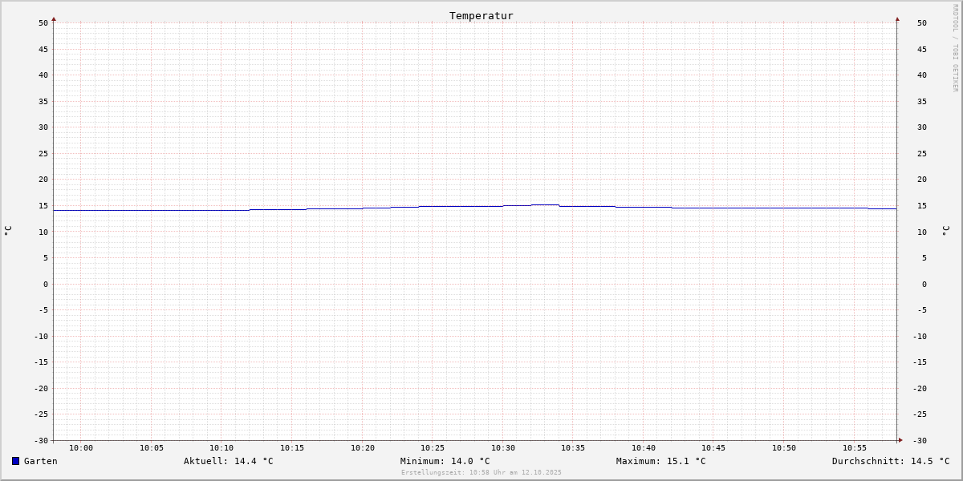Image resolution: width=963 pixels, height=481 pixels.
Task: Click the 10:40 time axis label
Action: (644, 448)
